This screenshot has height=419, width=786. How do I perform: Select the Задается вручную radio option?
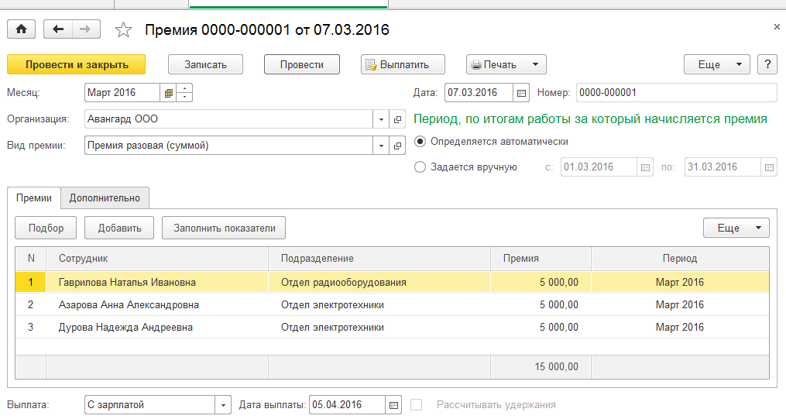tap(420, 167)
